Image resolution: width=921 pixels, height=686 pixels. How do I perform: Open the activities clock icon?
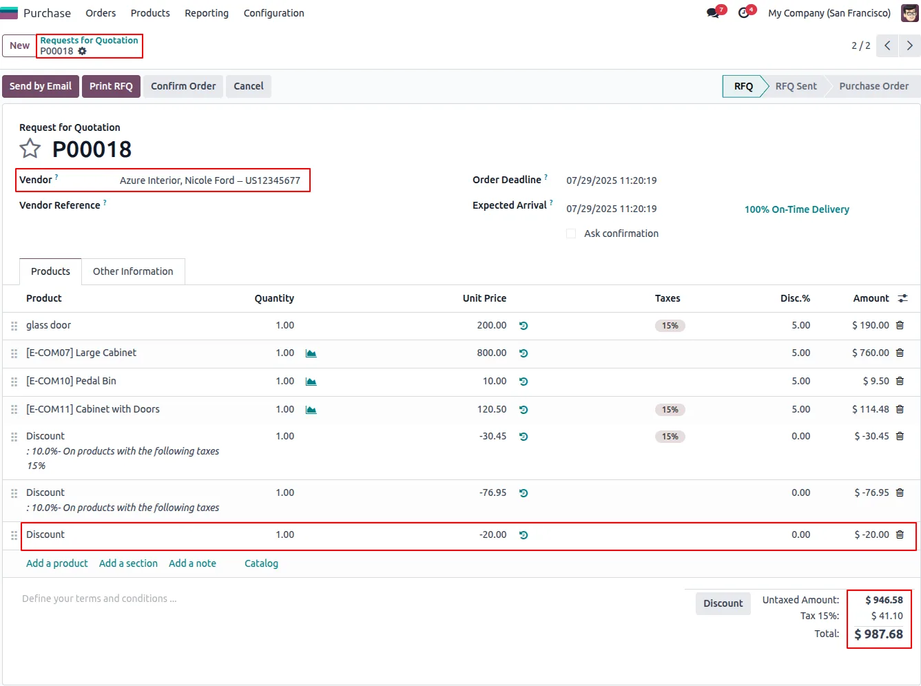(743, 13)
